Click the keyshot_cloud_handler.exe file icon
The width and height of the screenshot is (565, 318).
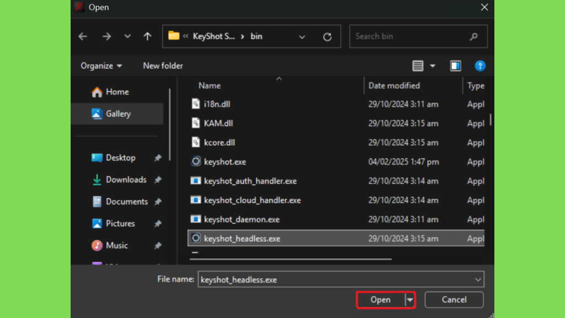(196, 199)
